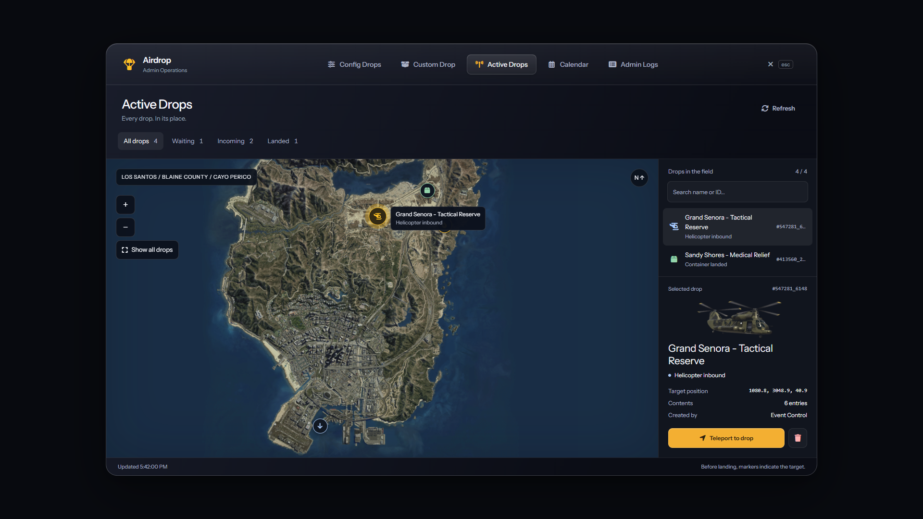Select Grand Senora - Tactical Reserve list entry
The image size is (923, 519).
(737, 227)
